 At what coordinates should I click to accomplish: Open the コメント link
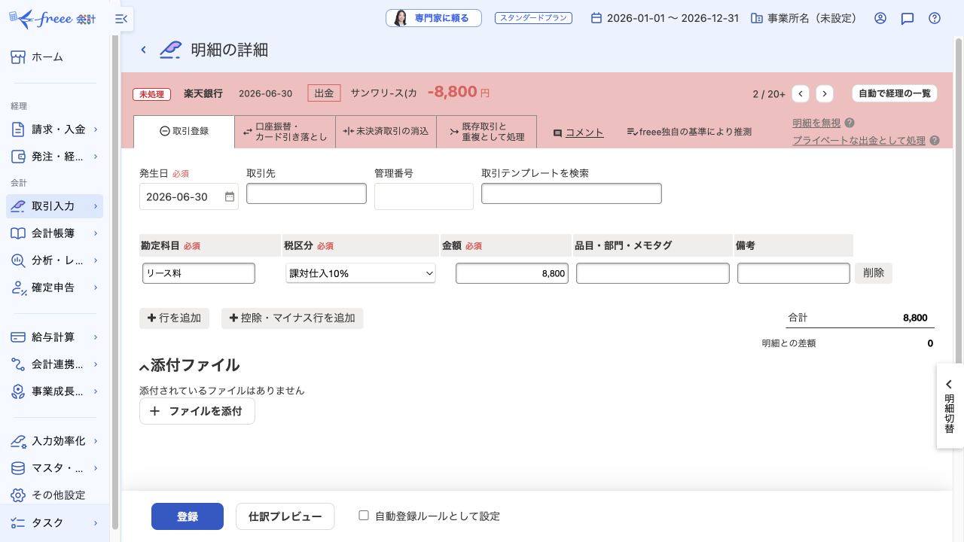click(584, 132)
